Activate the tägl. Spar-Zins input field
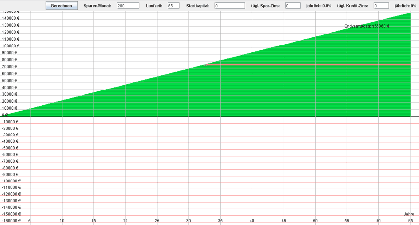 coord(293,6)
